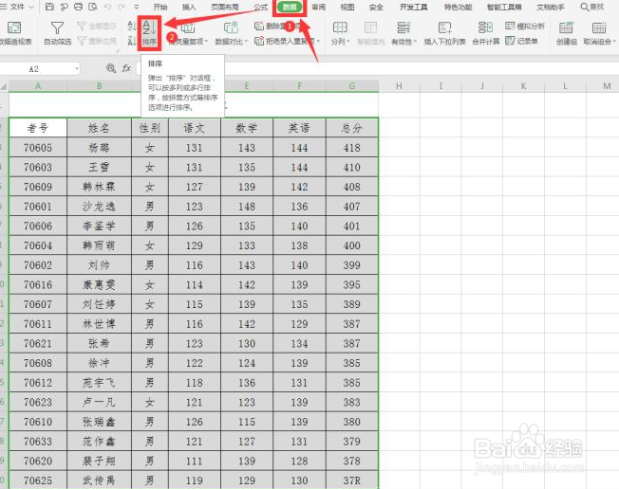Select cell containing 70633
The height and width of the screenshot is (489, 619).
(x=38, y=442)
